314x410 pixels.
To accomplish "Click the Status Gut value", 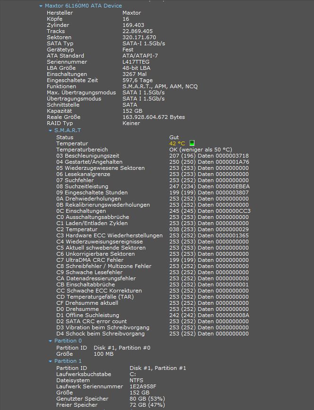I will 174,137.
